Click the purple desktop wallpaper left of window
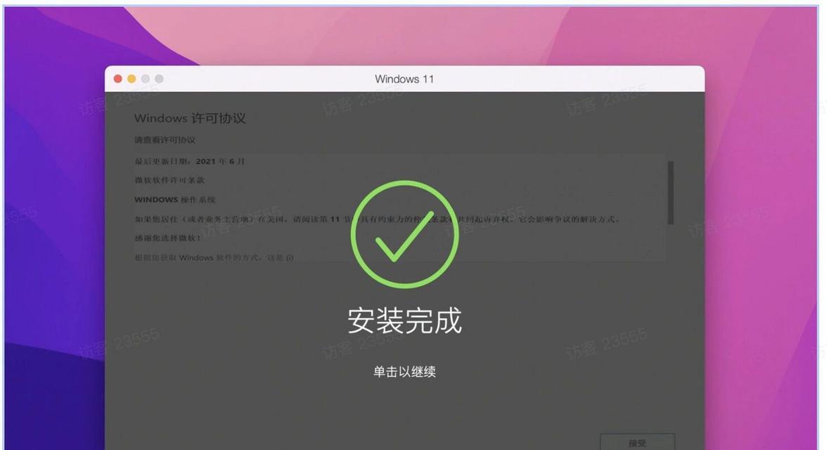Image resolution: width=827 pixels, height=450 pixels. (53, 238)
